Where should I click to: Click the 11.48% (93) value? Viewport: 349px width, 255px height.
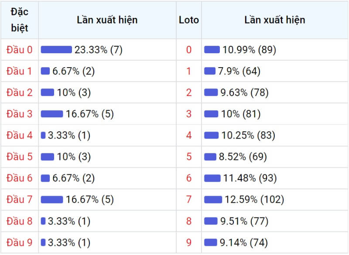coord(250,178)
